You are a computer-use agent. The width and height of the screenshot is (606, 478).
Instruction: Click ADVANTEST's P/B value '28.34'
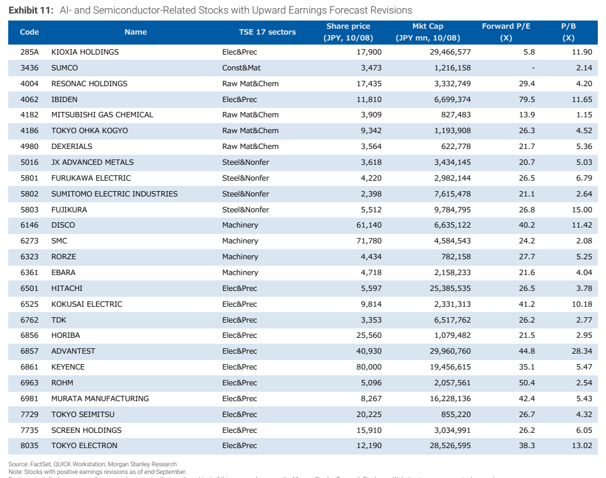point(582,351)
